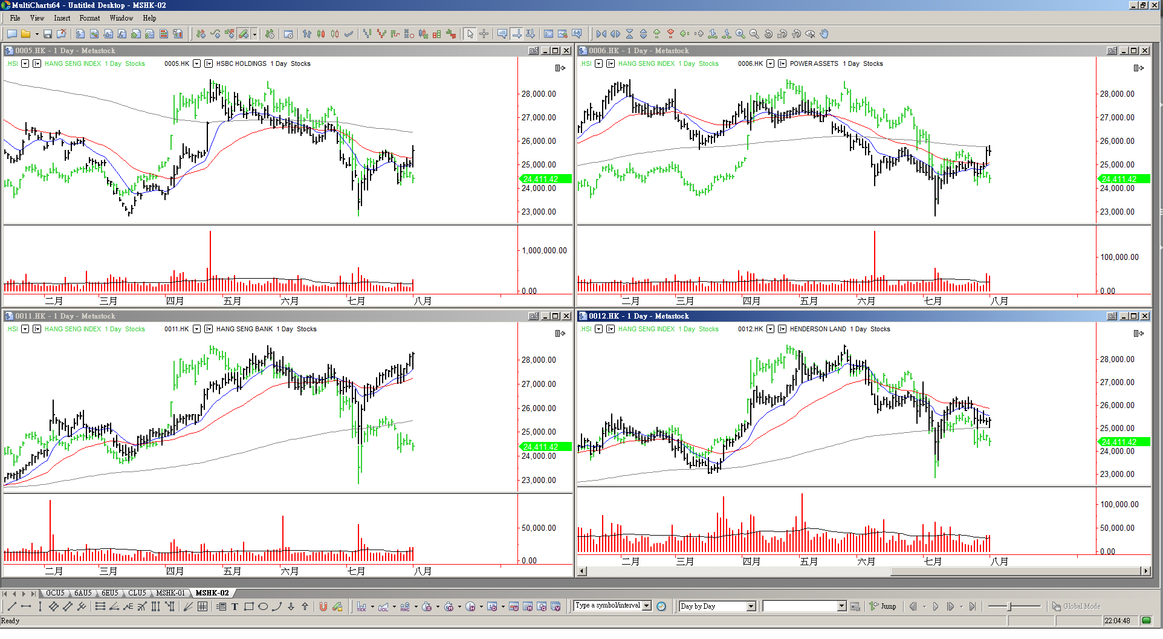1163x639 pixels.
Task: Adjust the playback speed slider
Action: click(1009, 606)
